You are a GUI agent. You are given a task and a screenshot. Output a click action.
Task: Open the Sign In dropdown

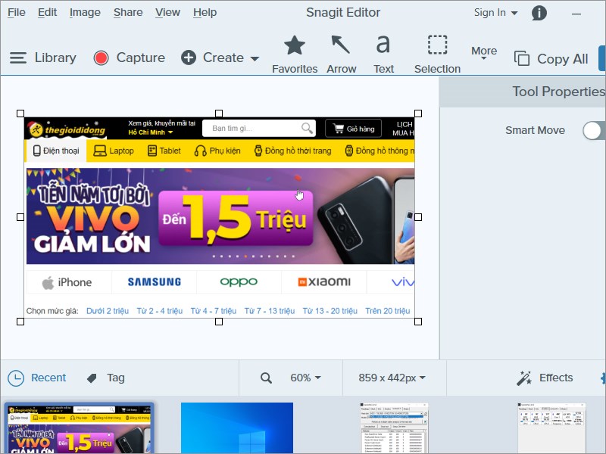496,13
